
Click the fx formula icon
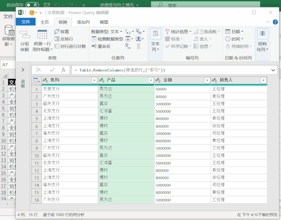pos(63,70)
